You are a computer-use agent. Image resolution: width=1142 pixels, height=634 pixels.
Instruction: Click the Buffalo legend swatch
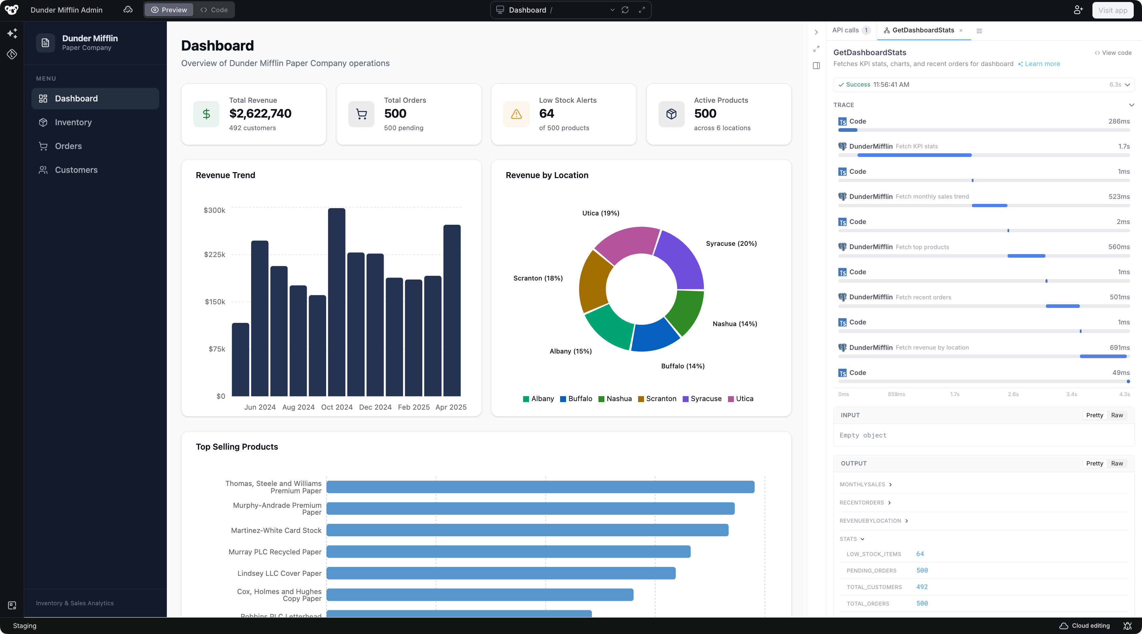tap(563, 399)
